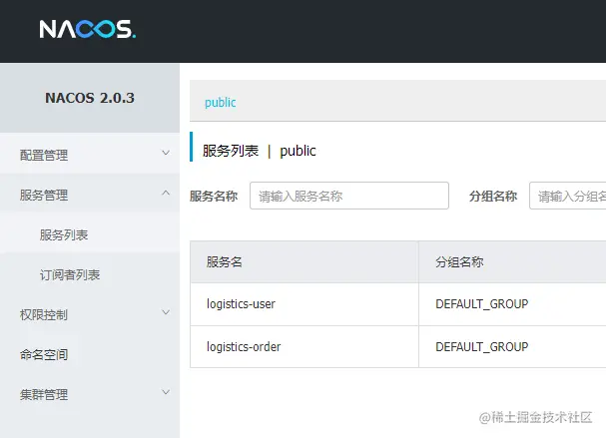Open the 权限控制 sidebar menu
Screen dimensions: 606x438
click(x=90, y=314)
